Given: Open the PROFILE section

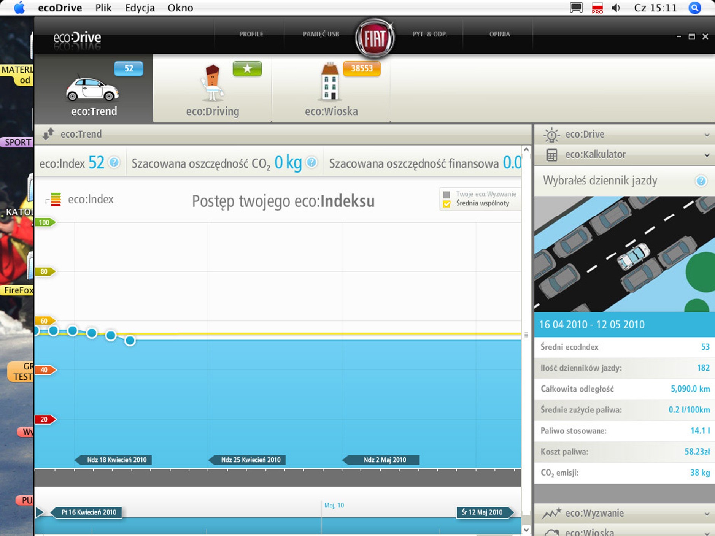Looking at the screenshot, I should 251,34.
